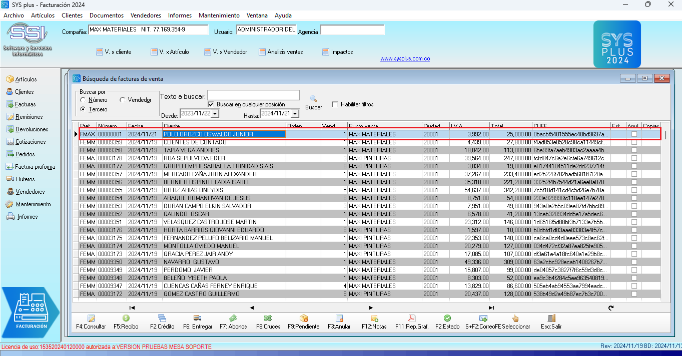Open F7 Abonos payments icon
Viewport: 682px width, 356px height.
(233, 319)
